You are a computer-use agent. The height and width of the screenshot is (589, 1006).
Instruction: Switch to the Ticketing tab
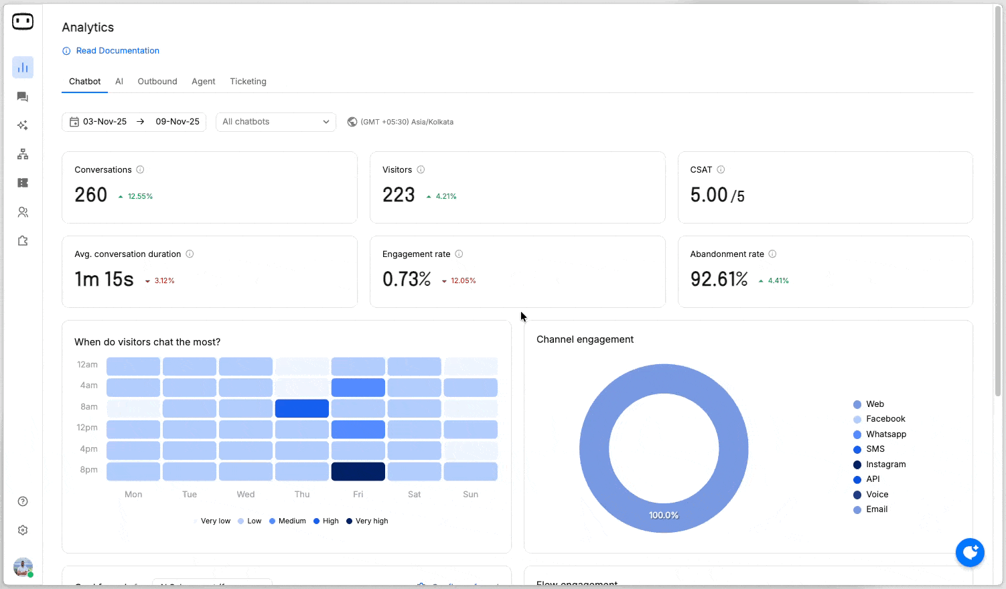[248, 82]
